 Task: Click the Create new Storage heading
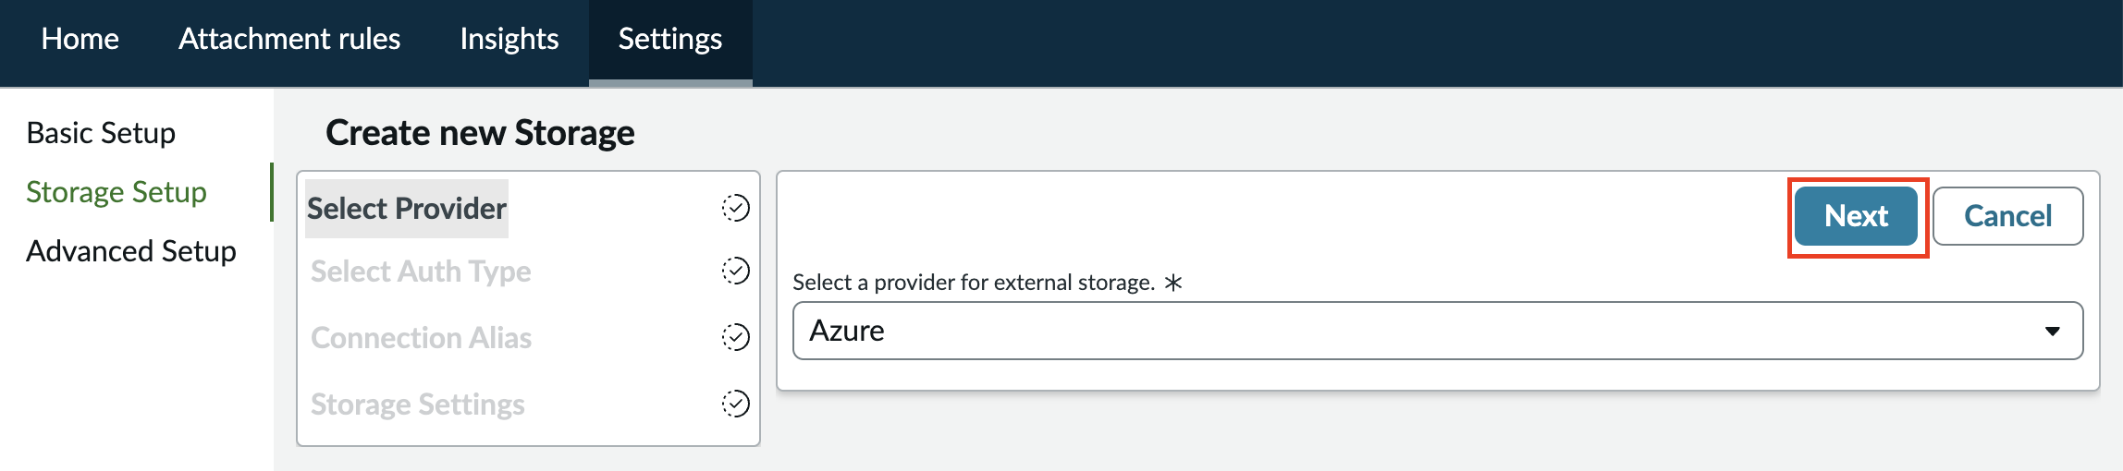pos(480,133)
